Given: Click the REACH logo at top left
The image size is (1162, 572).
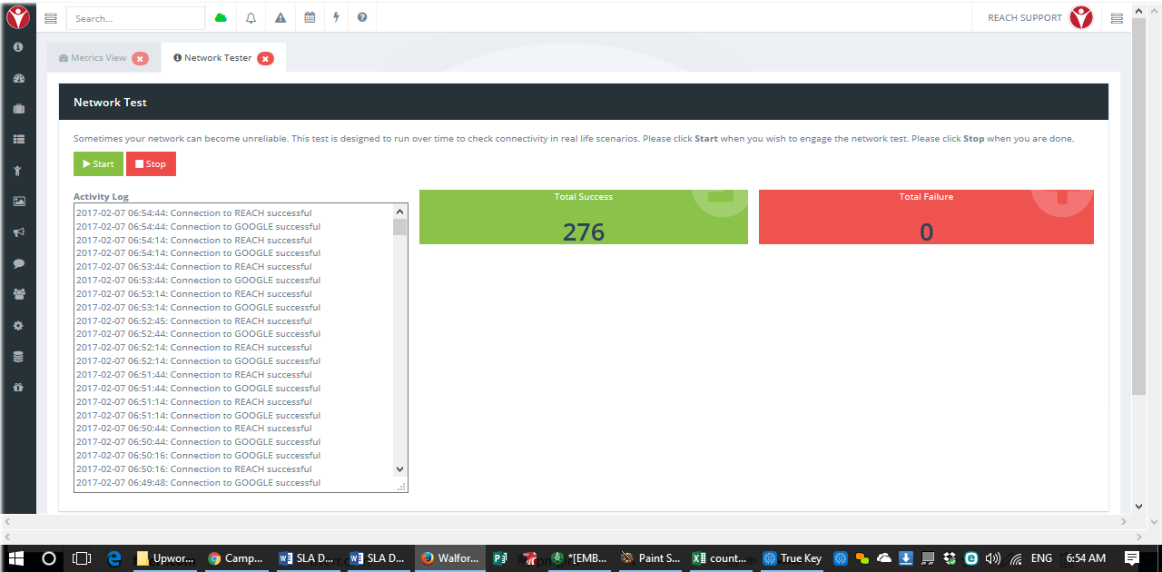Looking at the screenshot, I should [x=18, y=17].
